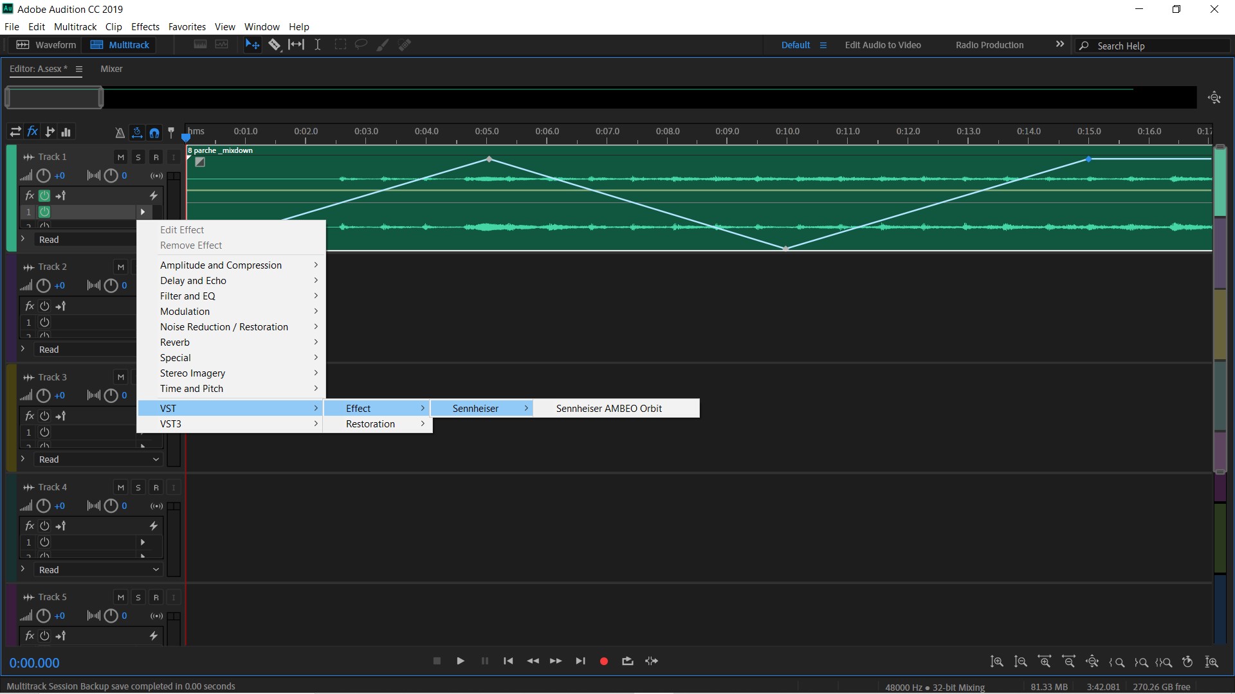1235x694 pixels.
Task: Select Sennheiser AMBEO Orbit effect
Action: tap(608, 408)
